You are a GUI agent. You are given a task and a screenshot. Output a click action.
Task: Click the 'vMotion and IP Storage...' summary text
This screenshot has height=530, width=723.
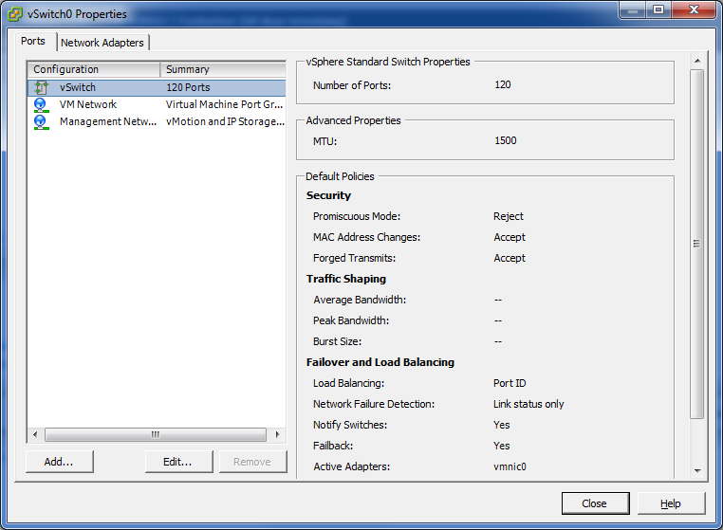click(225, 121)
